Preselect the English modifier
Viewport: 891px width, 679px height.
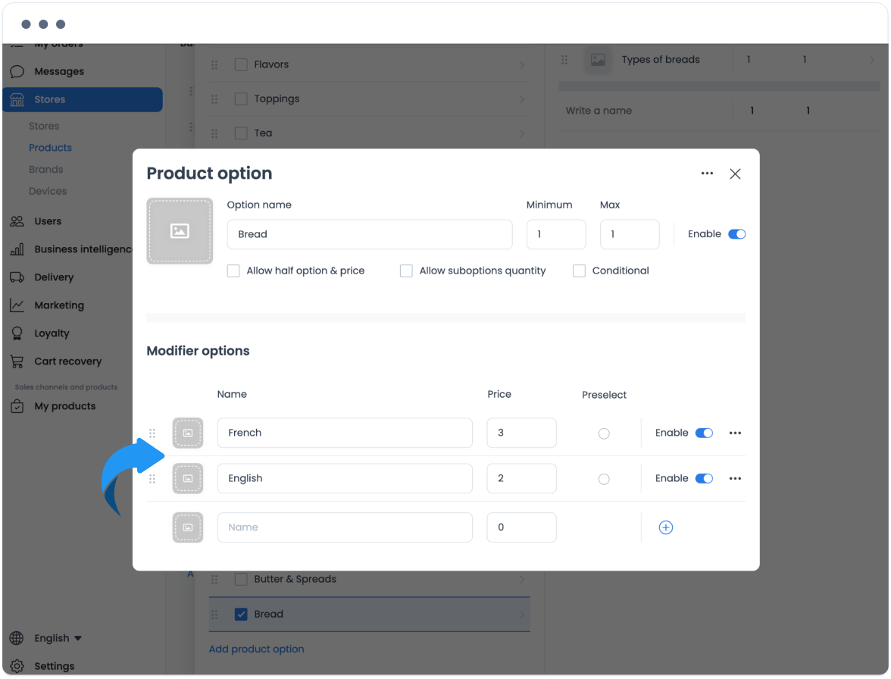(604, 479)
